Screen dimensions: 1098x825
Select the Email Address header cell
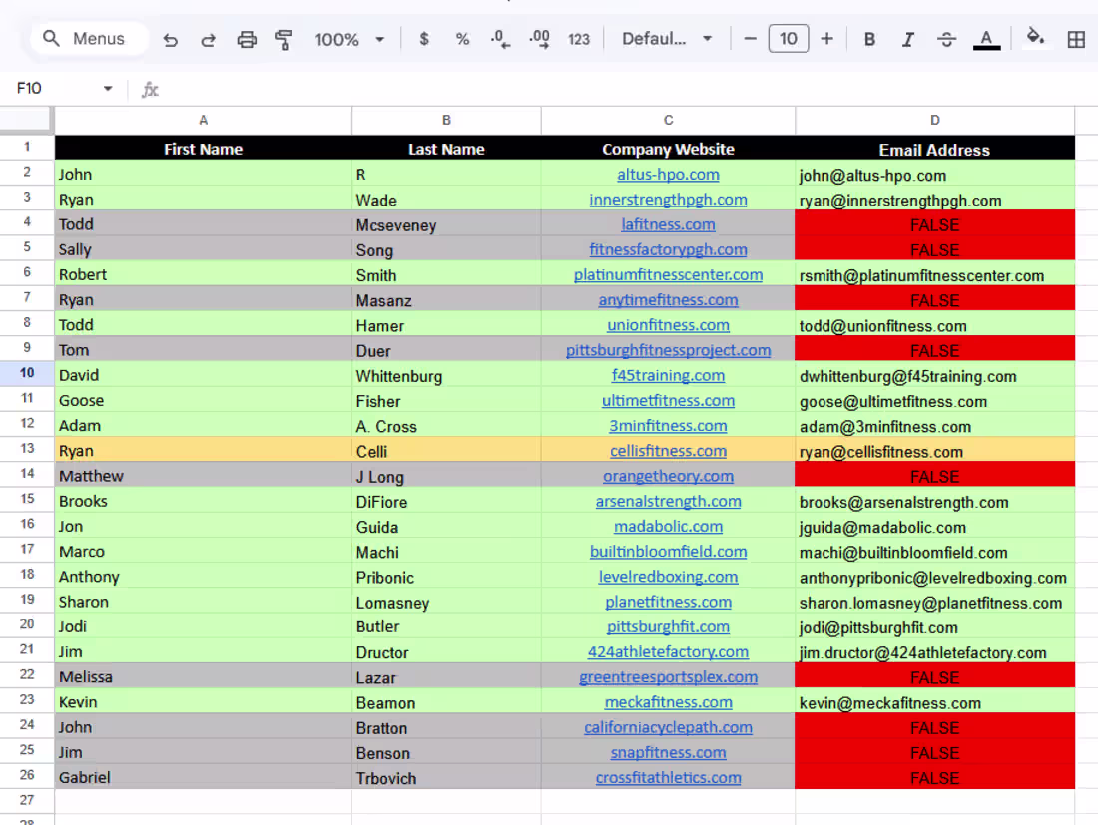click(x=935, y=148)
